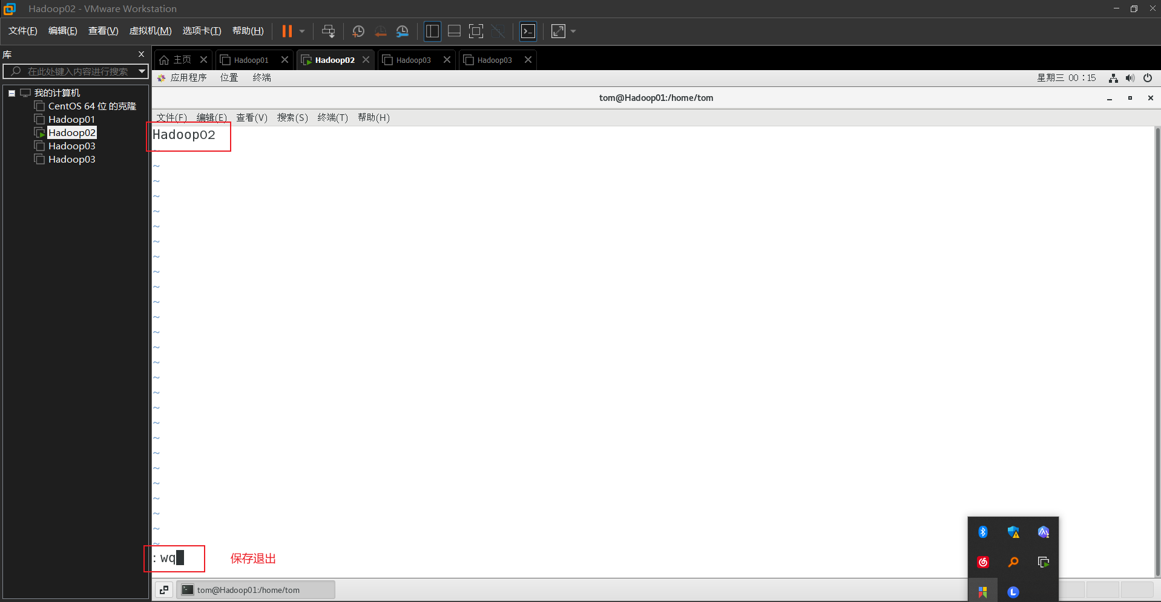Click the unity mode toolbar icon

click(498, 31)
